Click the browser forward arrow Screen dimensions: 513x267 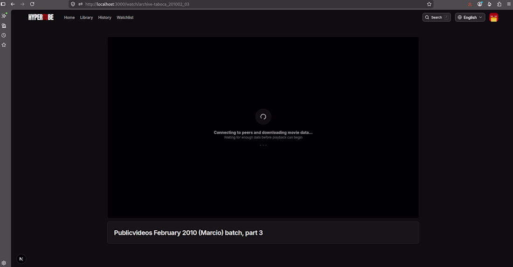tap(22, 4)
